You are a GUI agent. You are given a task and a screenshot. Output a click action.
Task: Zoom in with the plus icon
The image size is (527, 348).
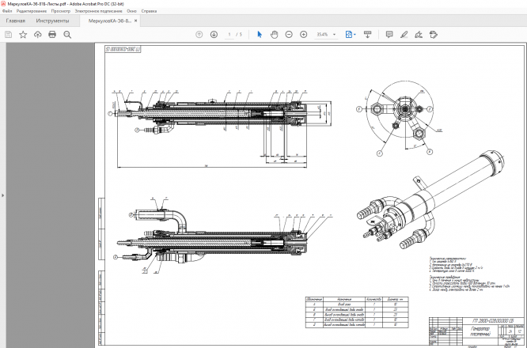pyautogui.click(x=303, y=35)
